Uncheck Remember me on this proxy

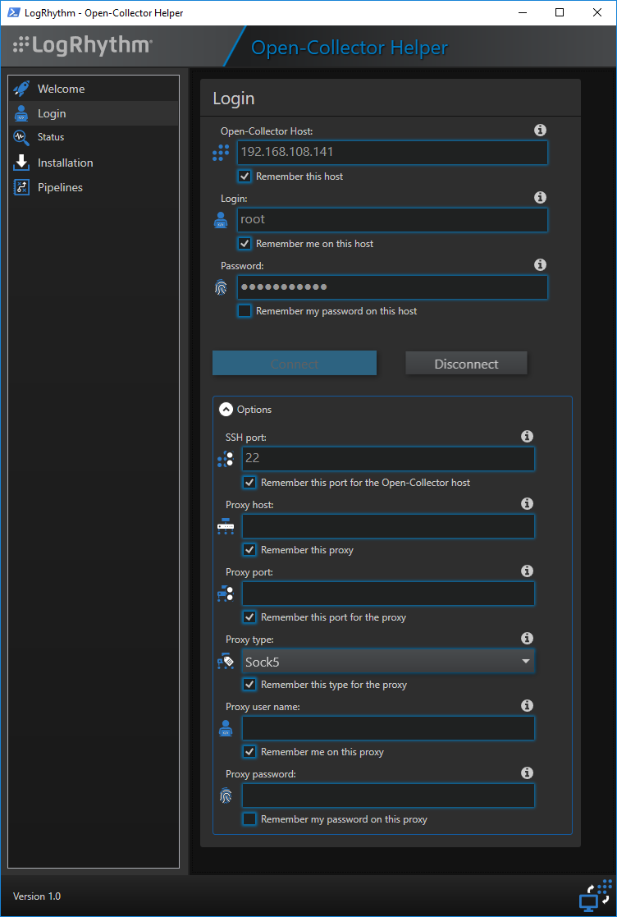tap(249, 752)
